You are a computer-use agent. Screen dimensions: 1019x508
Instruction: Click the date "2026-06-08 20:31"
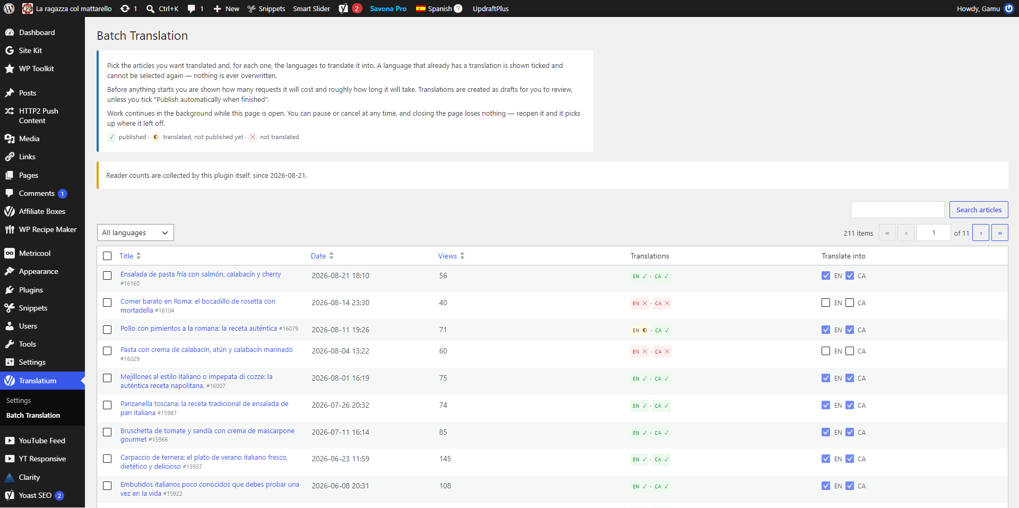[340, 486]
